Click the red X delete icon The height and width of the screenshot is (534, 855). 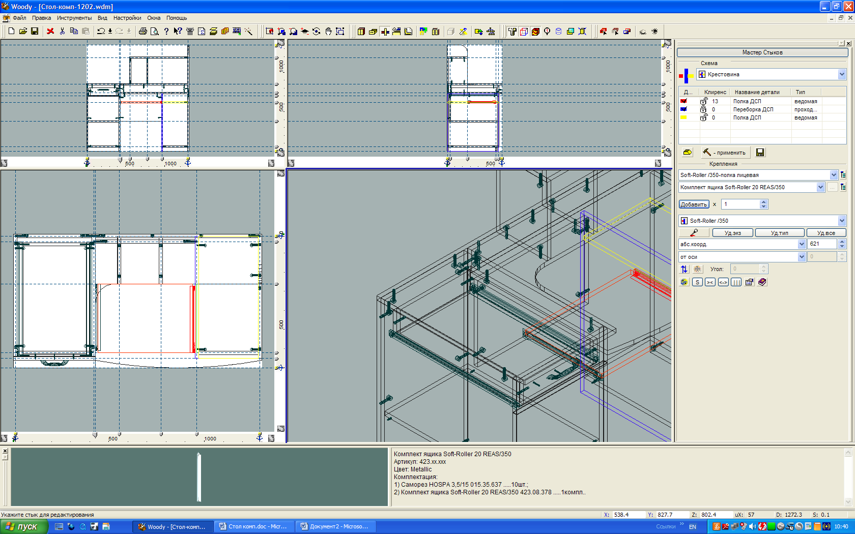point(50,31)
